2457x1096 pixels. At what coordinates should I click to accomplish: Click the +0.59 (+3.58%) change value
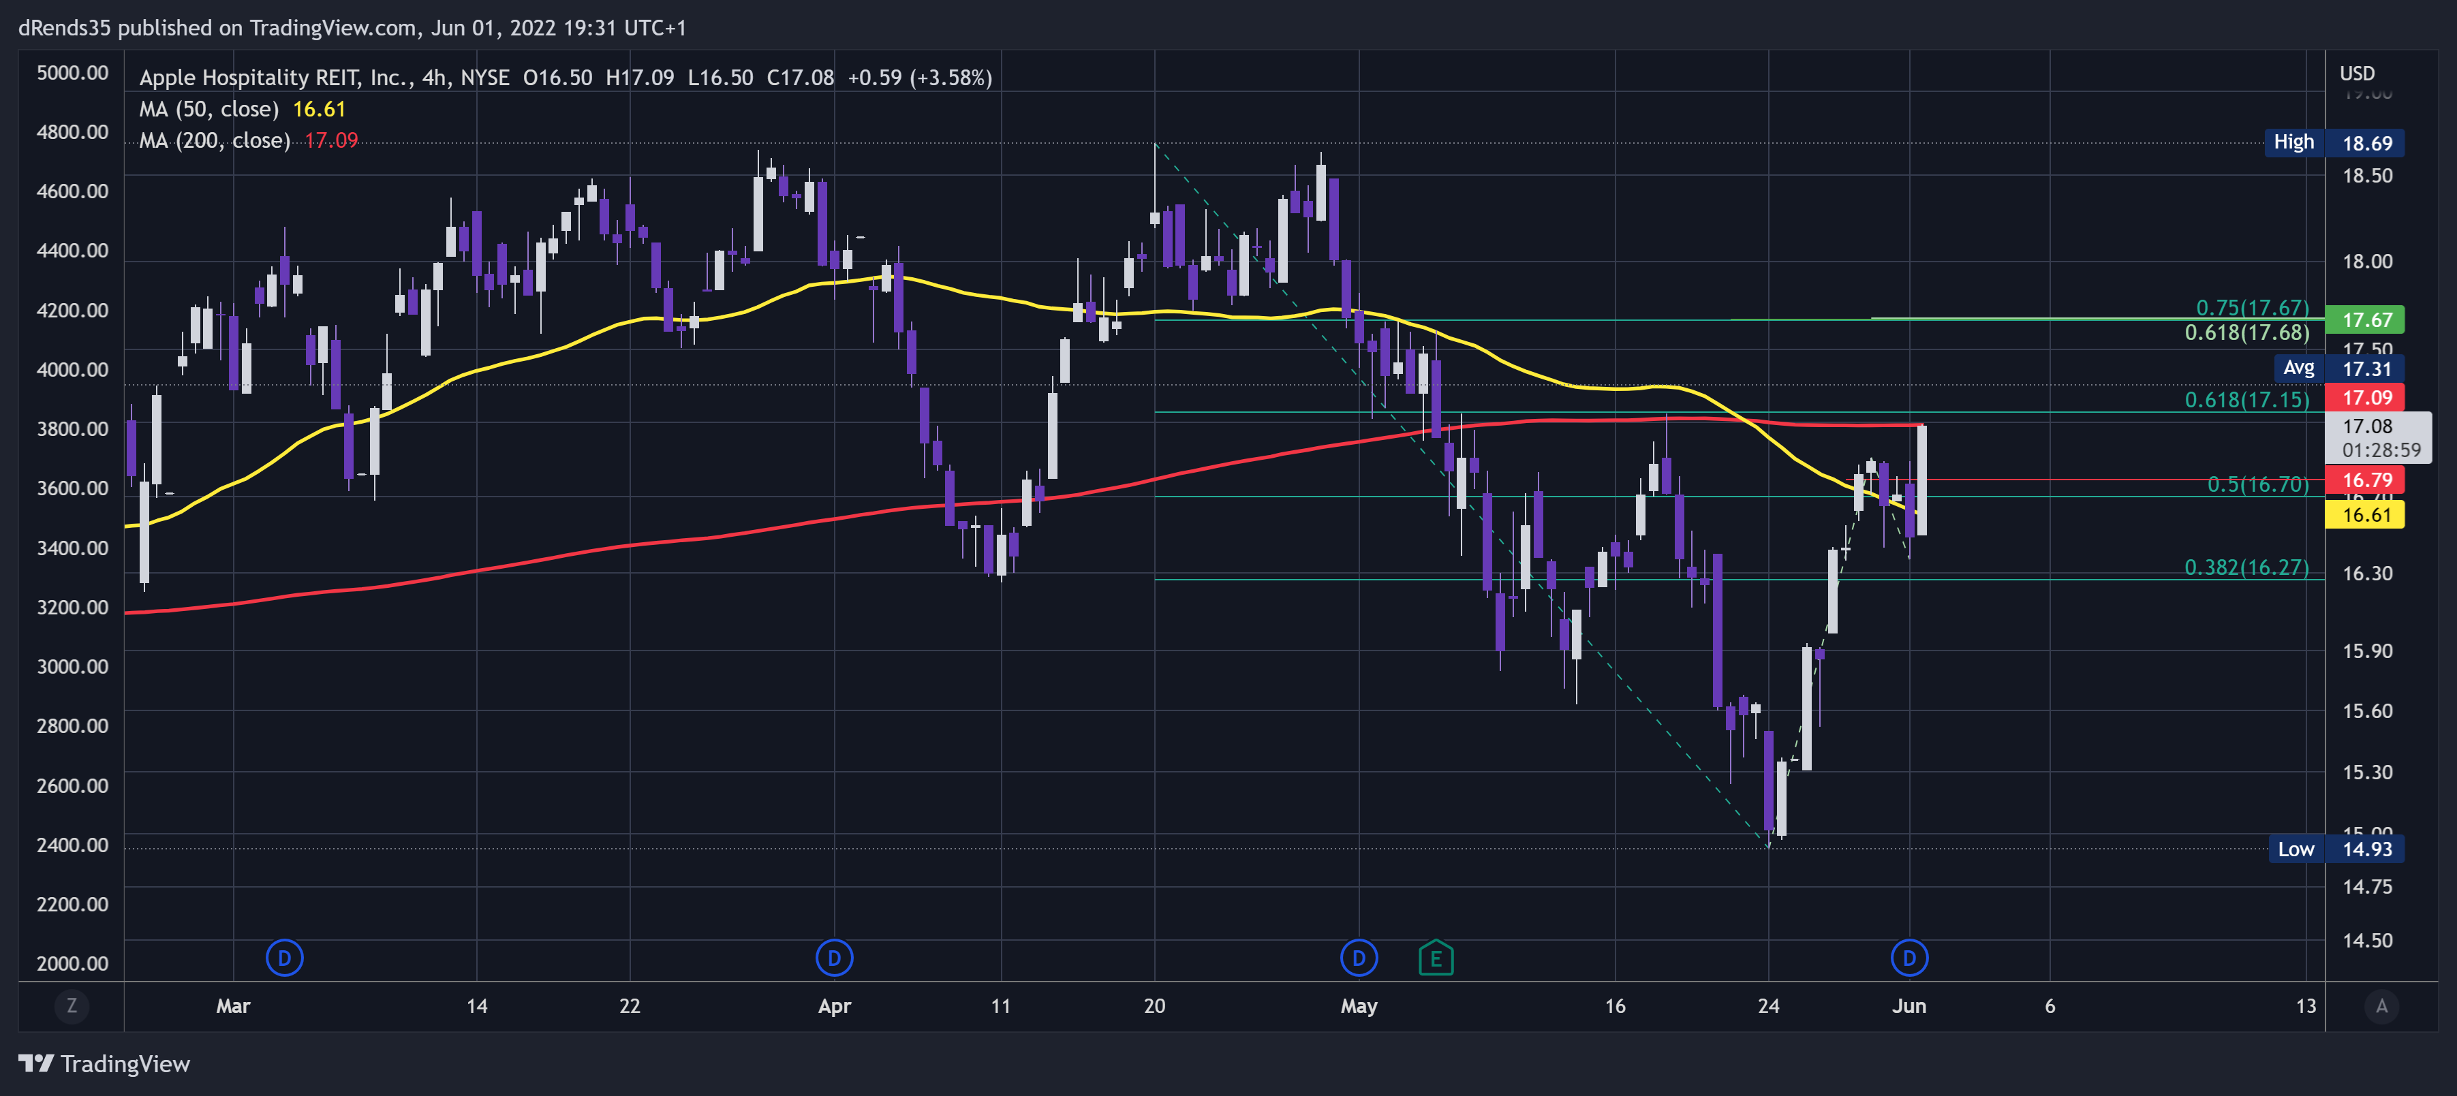[x=919, y=77]
